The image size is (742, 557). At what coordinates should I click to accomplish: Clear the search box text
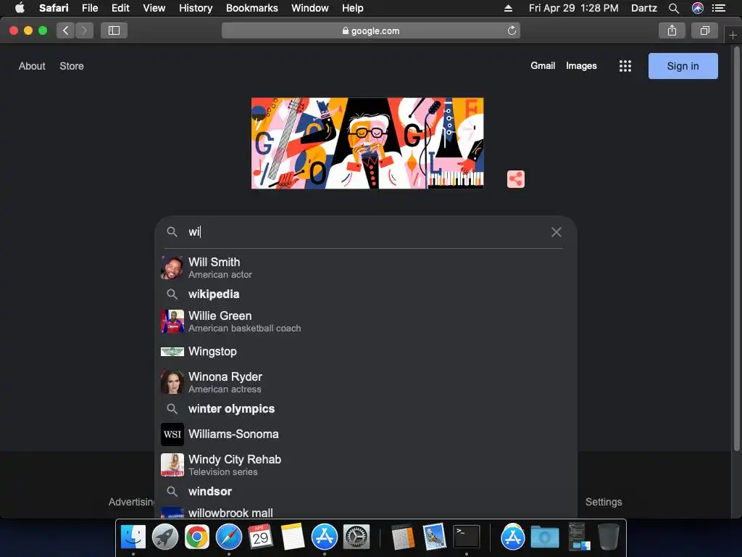pos(556,232)
